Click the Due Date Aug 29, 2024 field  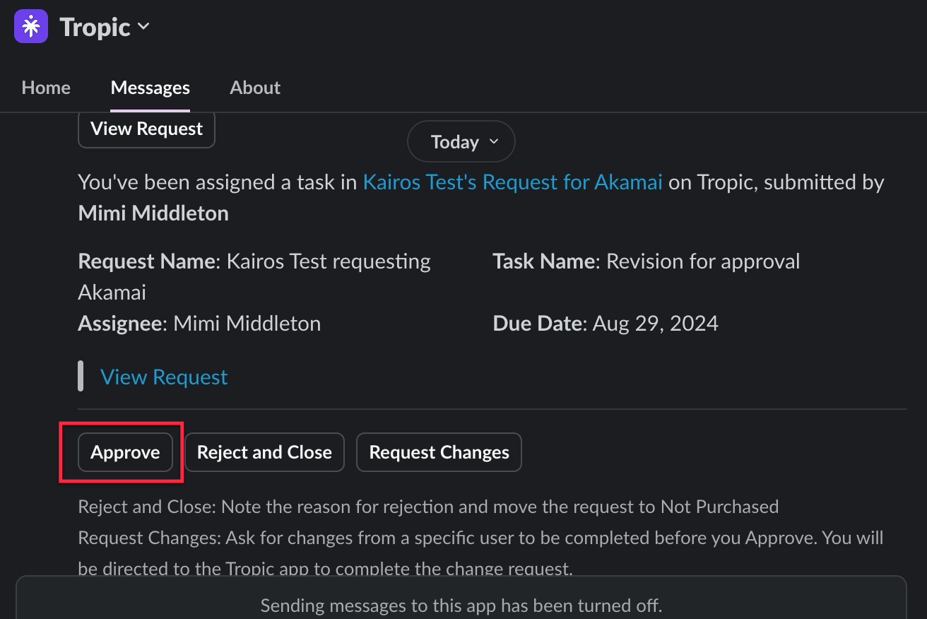pos(606,324)
